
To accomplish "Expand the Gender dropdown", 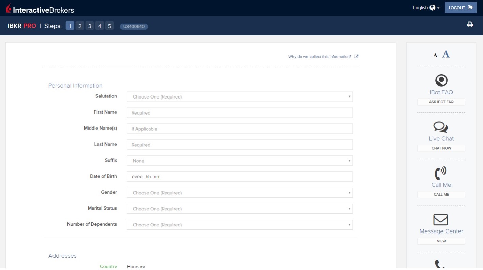I will pos(240,193).
